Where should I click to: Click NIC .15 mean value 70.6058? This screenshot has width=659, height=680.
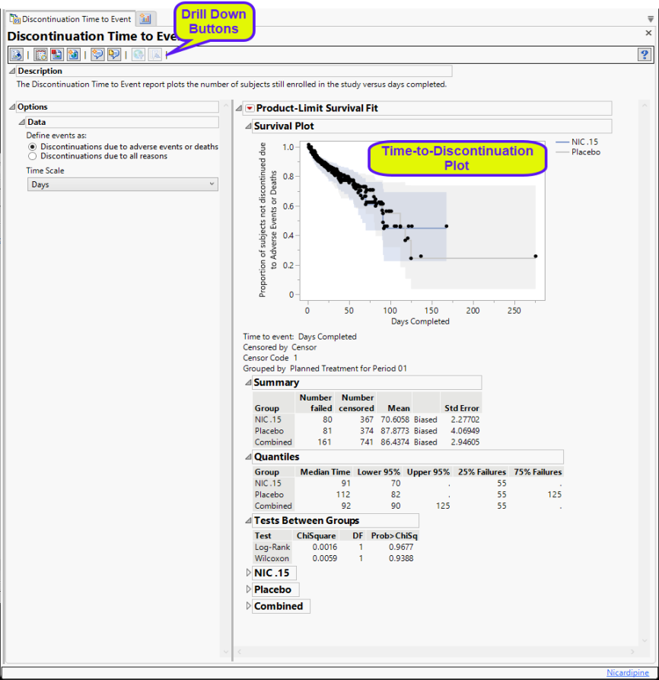(395, 420)
